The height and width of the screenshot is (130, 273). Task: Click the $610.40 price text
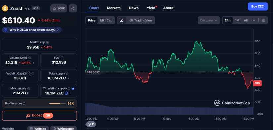click(19, 20)
